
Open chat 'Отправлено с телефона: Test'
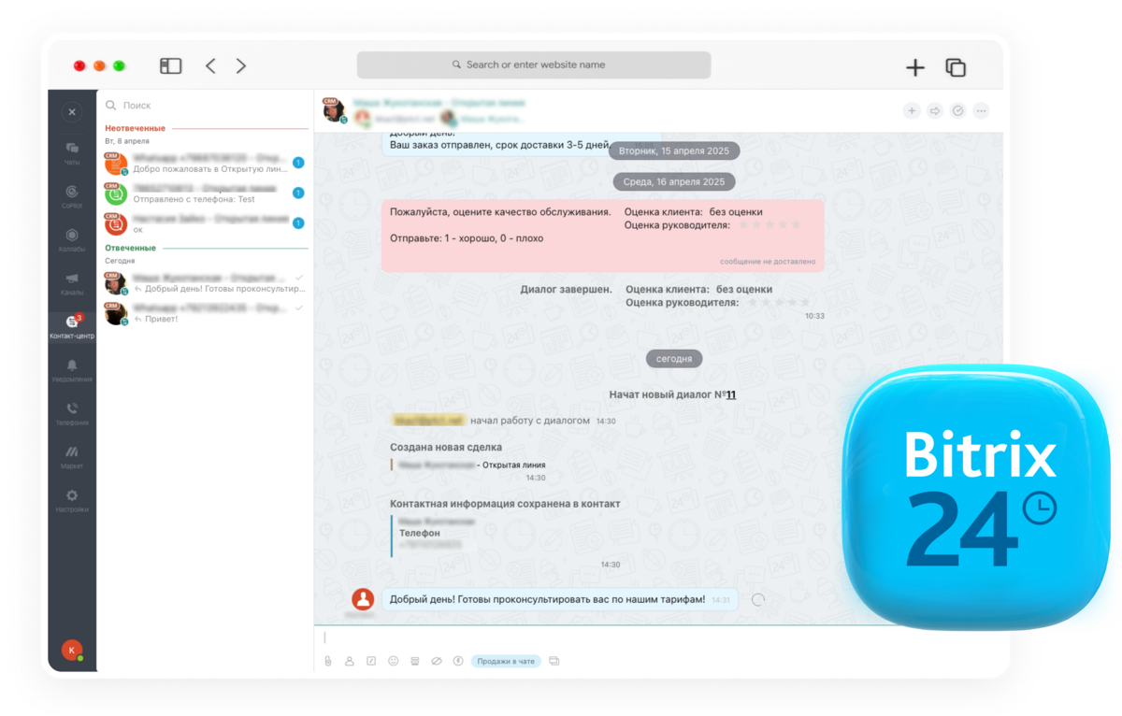pyautogui.click(x=206, y=193)
